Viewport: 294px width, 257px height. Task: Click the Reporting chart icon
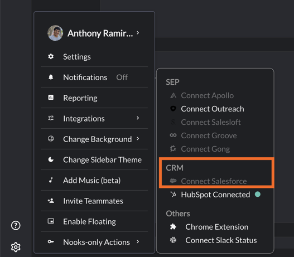pyautogui.click(x=51, y=98)
